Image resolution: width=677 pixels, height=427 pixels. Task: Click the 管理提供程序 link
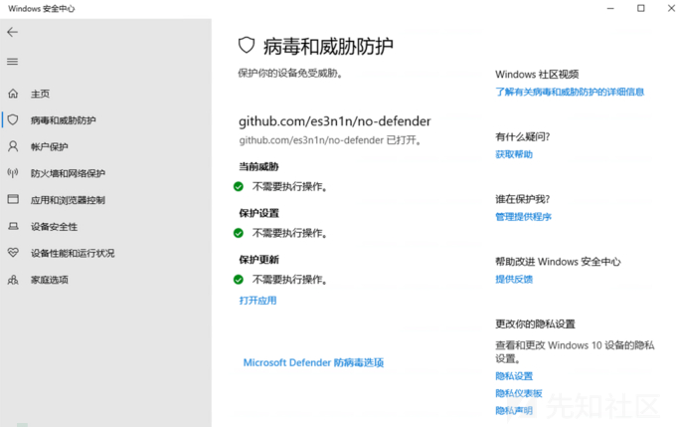tap(523, 217)
